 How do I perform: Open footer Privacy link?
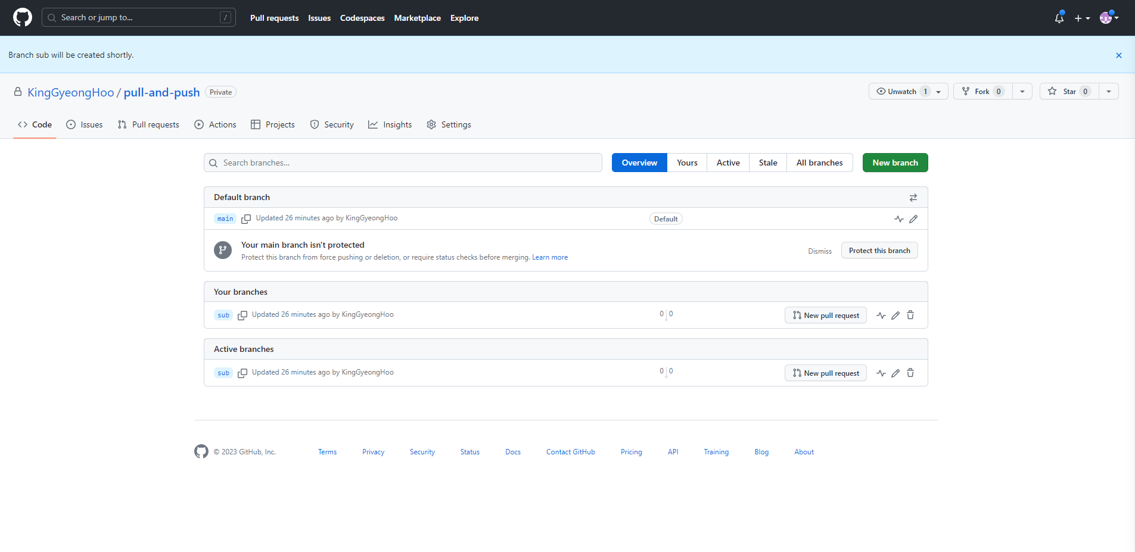click(x=373, y=452)
